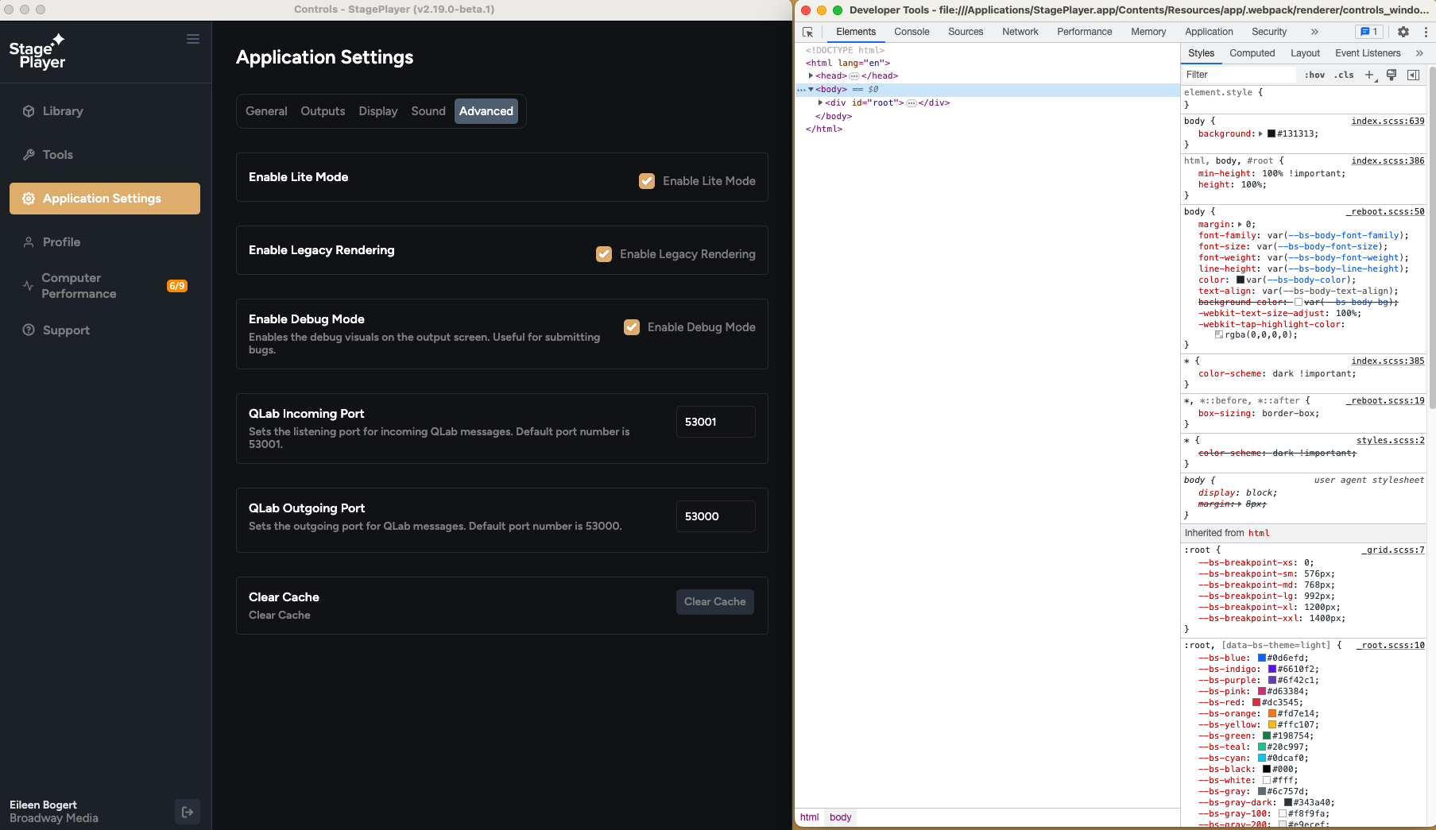Select the Advanced settings tab
Screen dimensions: 1436x830
click(x=486, y=111)
